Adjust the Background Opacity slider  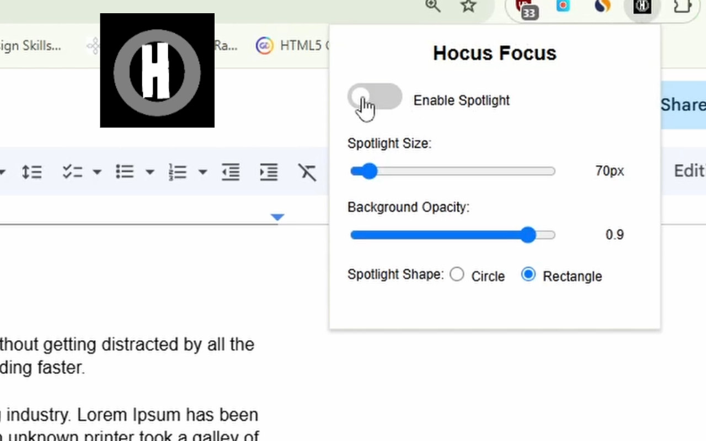point(453,235)
